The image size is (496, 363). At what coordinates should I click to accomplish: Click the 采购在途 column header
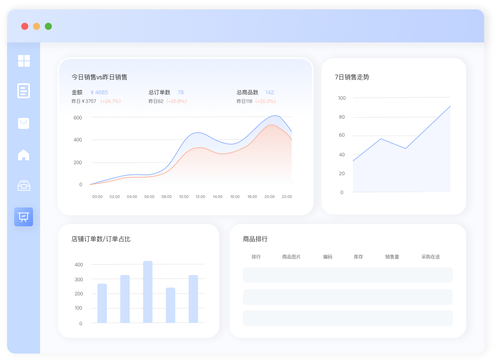pyautogui.click(x=431, y=257)
